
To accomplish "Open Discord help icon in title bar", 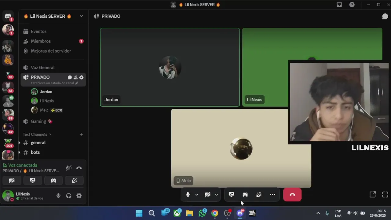I will tap(352, 5).
